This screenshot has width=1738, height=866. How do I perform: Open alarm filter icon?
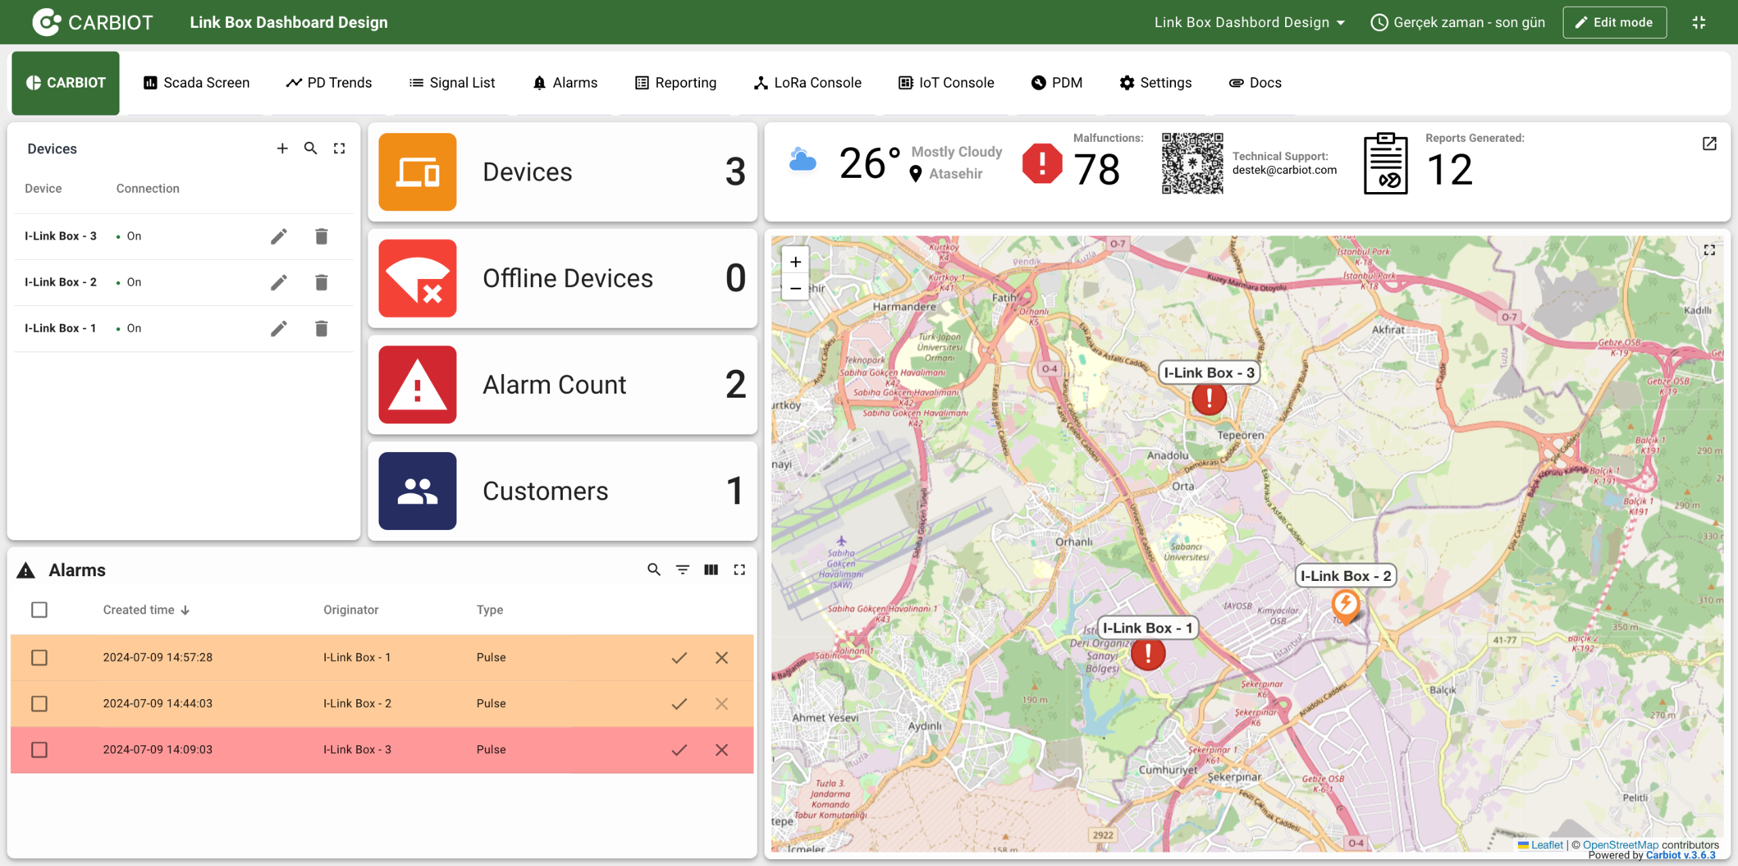tap(682, 569)
